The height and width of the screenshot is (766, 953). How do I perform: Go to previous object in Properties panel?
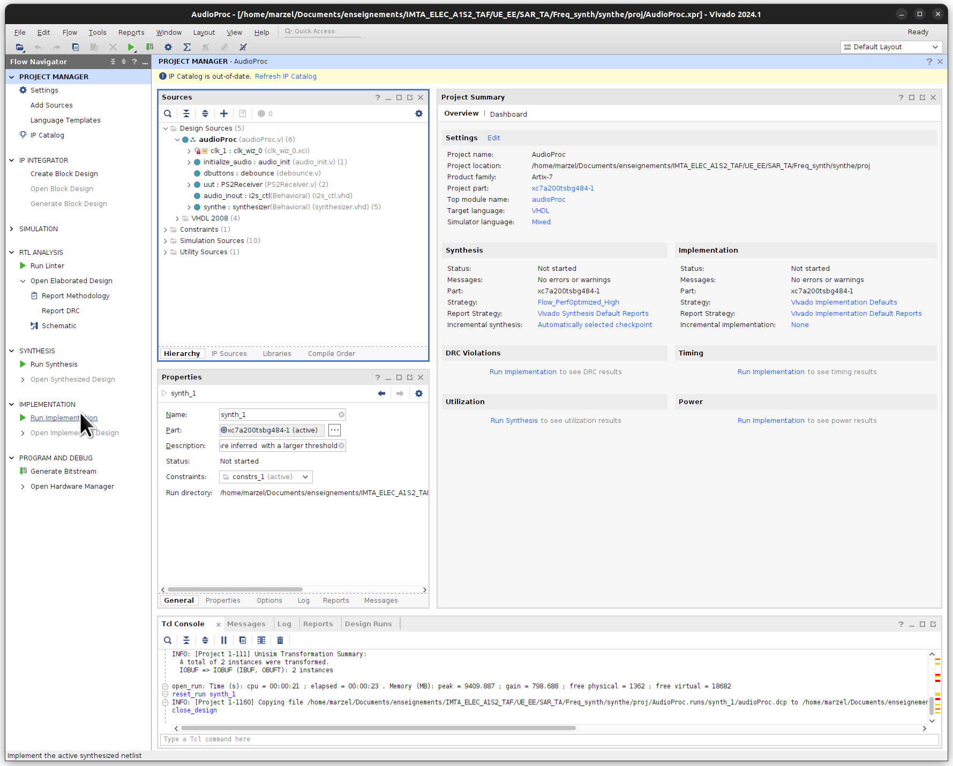click(381, 393)
